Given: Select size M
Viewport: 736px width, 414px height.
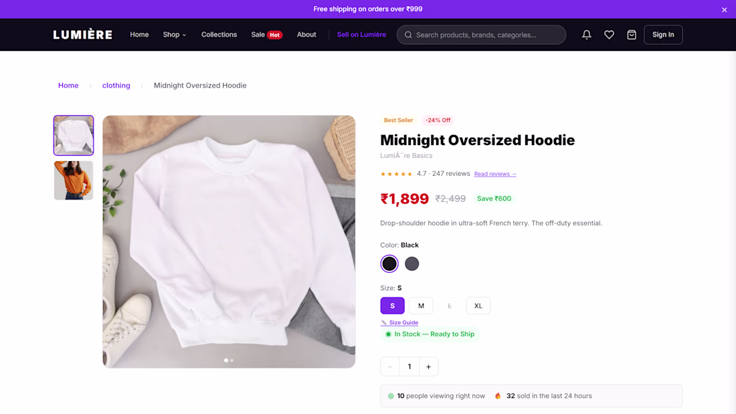Looking at the screenshot, I should tap(421, 306).
